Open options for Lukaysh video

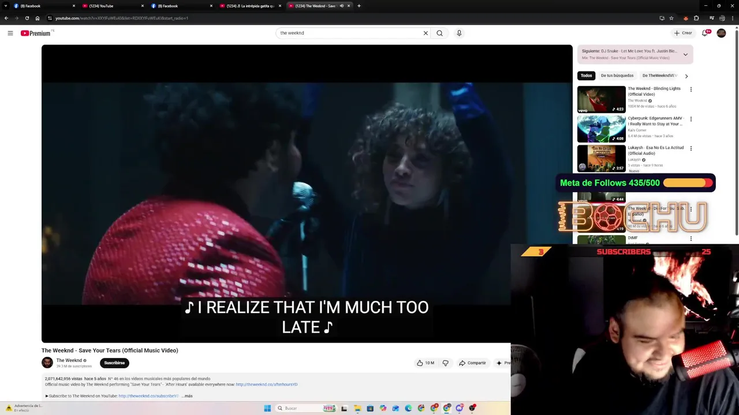tap(691, 148)
